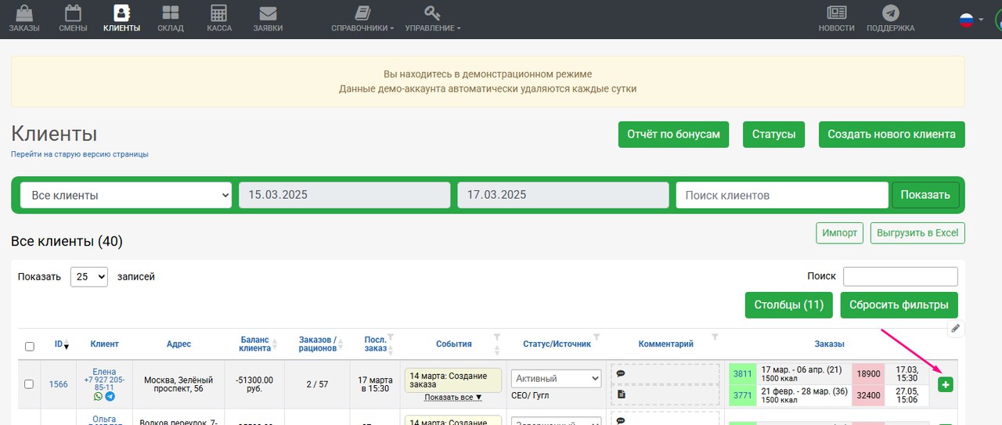Change the records-per-page selector showing 25
Screen dimensions: 1002x425
pyautogui.click(x=88, y=276)
